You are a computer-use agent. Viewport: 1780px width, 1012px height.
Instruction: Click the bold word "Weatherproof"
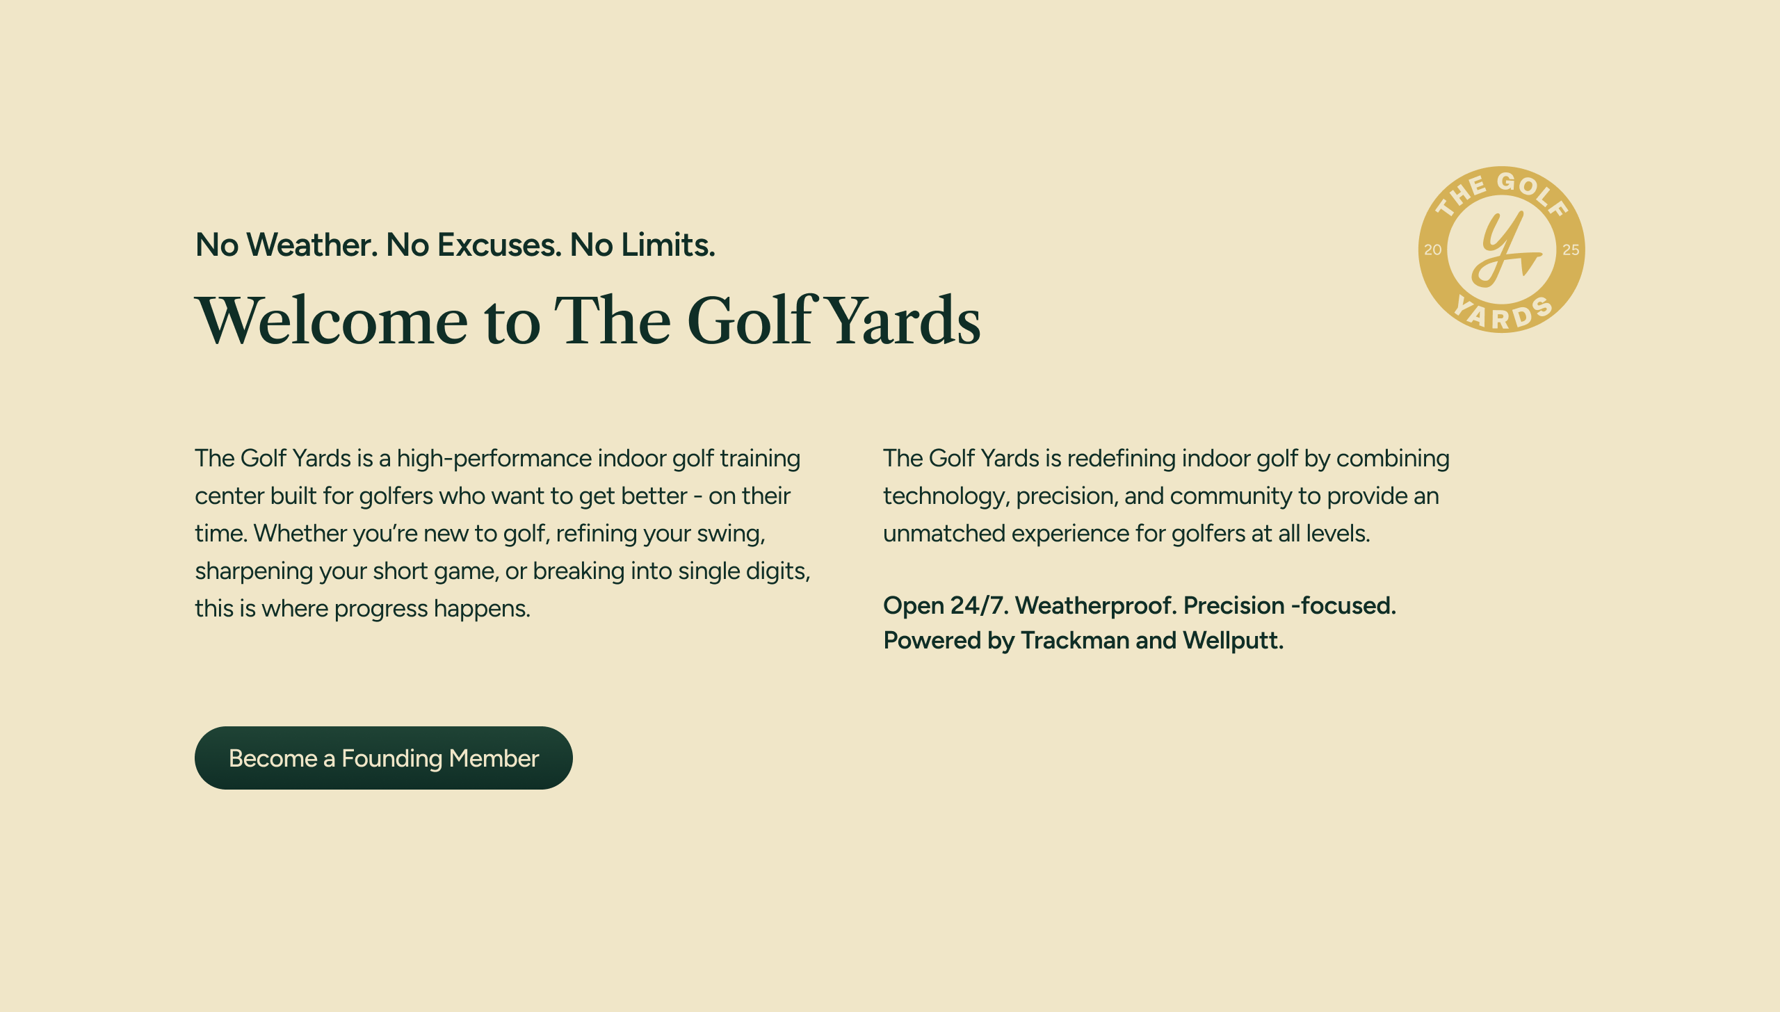1096,605
